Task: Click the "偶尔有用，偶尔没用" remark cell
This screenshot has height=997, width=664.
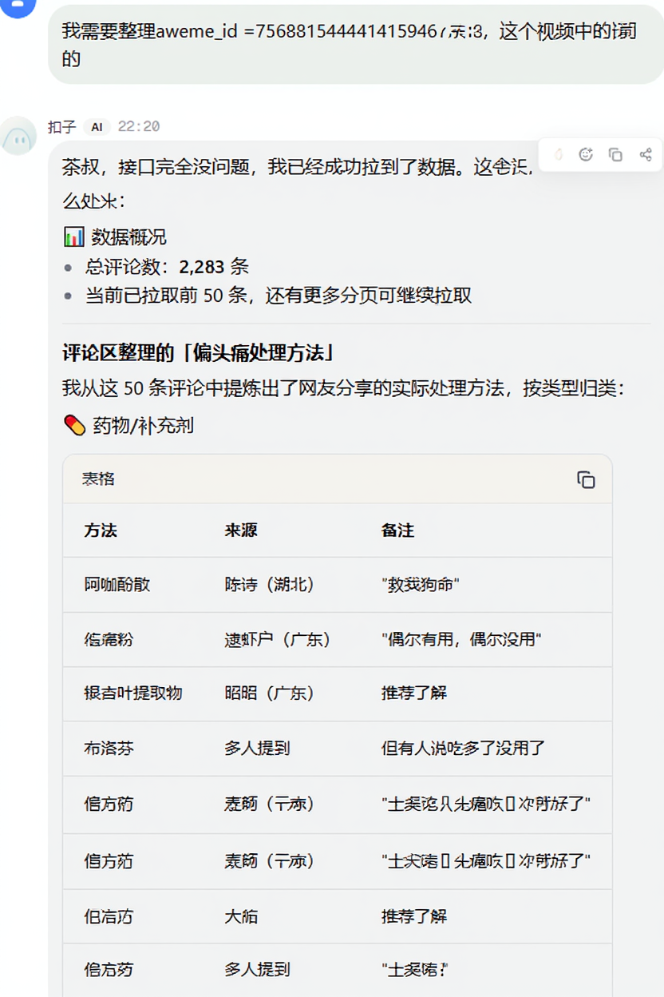Action: point(461,640)
